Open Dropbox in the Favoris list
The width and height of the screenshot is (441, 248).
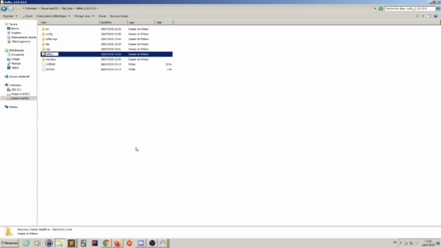14,33
